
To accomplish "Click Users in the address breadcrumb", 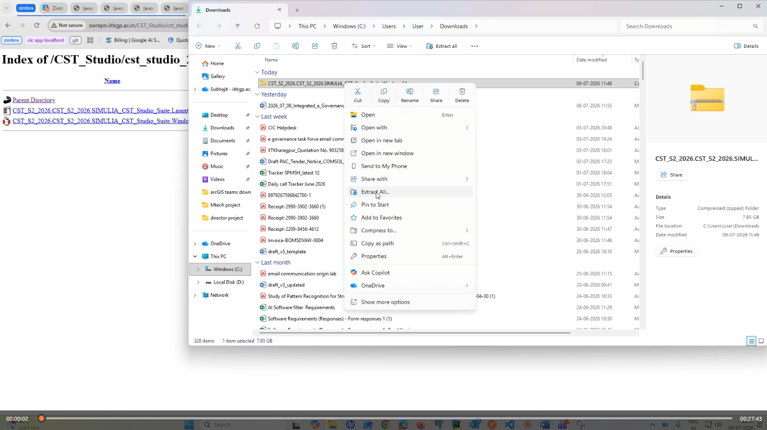I will pyautogui.click(x=389, y=26).
